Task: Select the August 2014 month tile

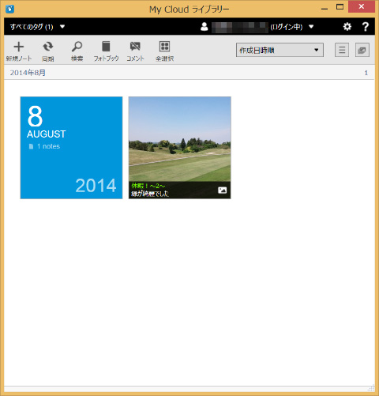Action: 71,148
